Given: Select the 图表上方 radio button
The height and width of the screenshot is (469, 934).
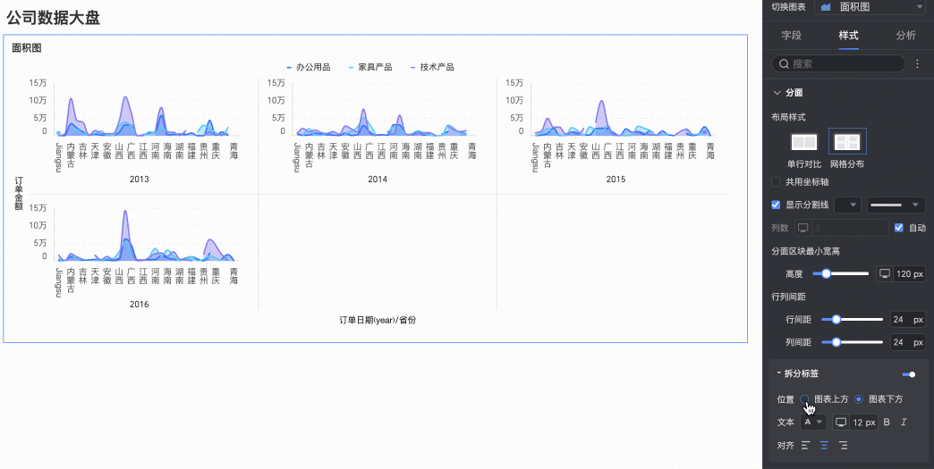Looking at the screenshot, I should point(805,398).
